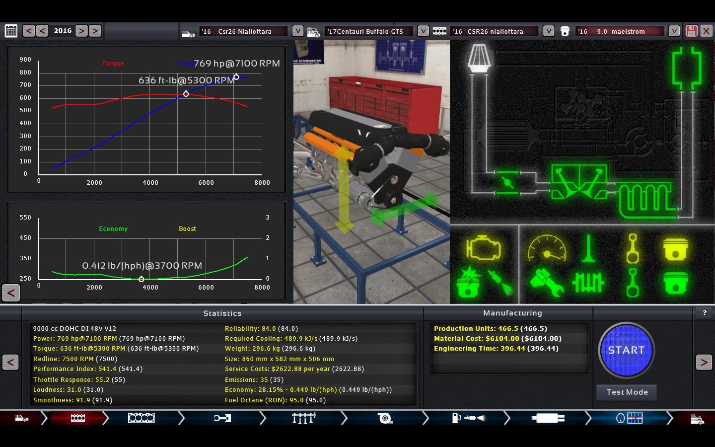Click the RPM gauge indicator icon
This screenshot has width=715, height=447.
pos(547,248)
